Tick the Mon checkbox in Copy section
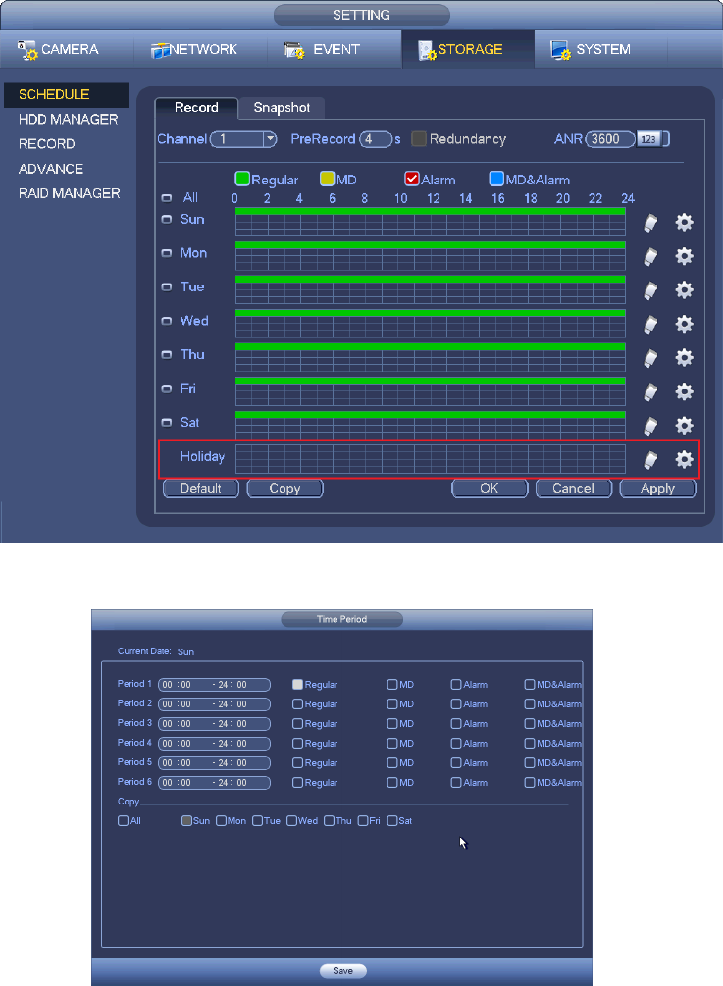Image resolution: width=723 pixels, height=986 pixels. 222,821
